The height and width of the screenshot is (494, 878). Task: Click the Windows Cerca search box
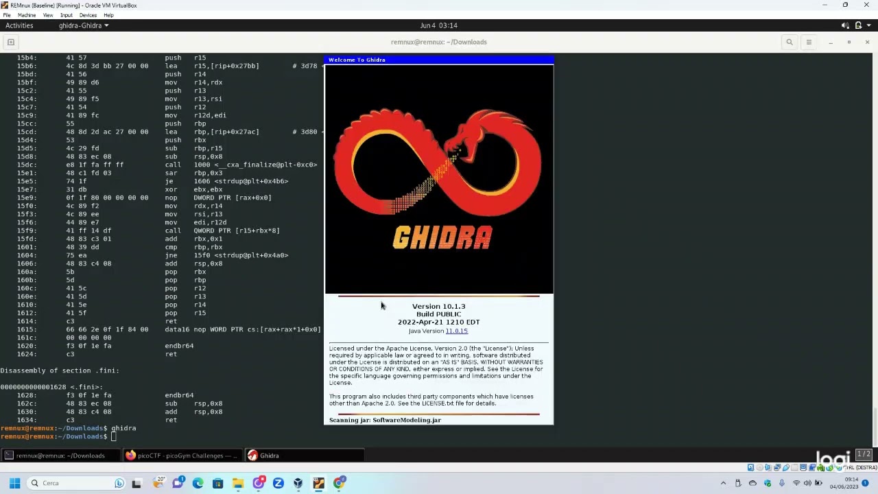tap(75, 483)
